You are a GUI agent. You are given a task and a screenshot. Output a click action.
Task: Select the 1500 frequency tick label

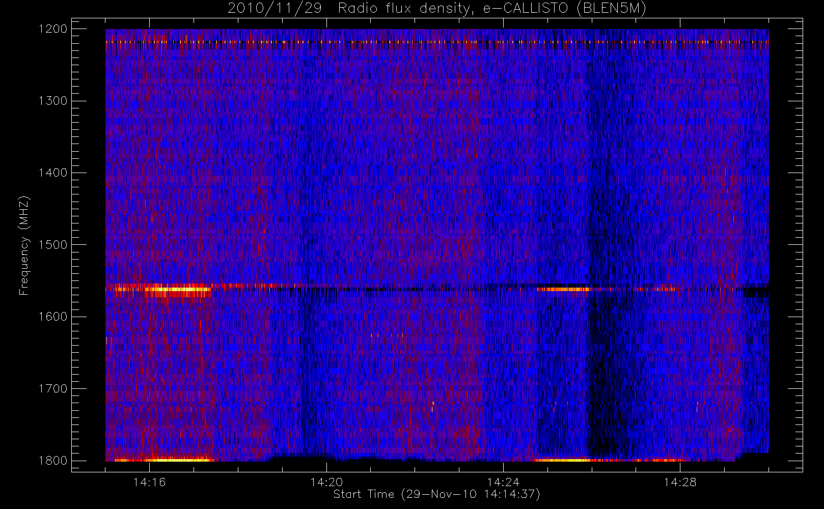click(53, 245)
